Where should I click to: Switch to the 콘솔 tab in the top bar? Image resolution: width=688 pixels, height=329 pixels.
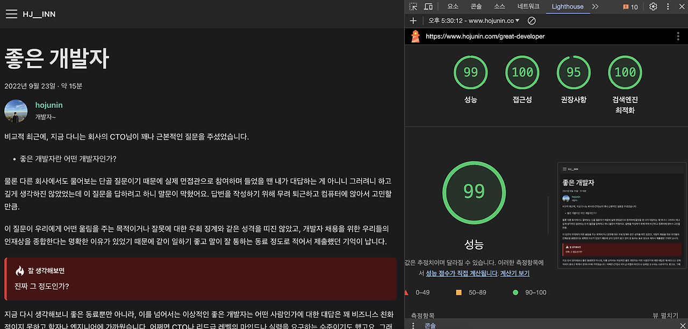pyautogui.click(x=476, y=6)
